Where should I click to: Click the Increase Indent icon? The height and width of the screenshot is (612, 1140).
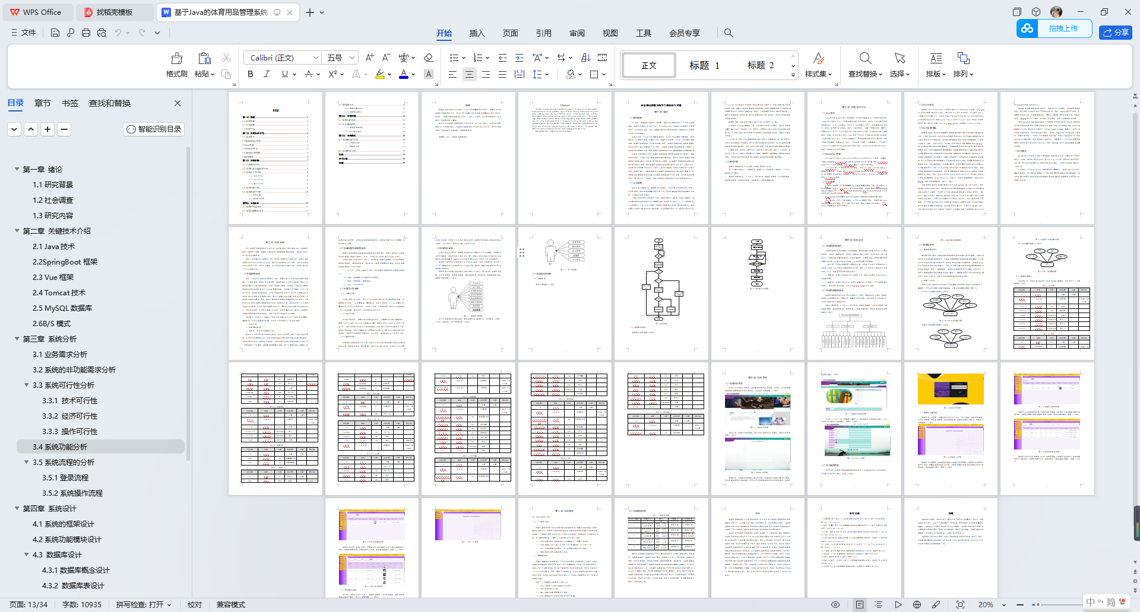520,58
